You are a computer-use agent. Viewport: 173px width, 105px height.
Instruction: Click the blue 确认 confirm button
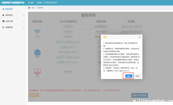coord(129,76)
